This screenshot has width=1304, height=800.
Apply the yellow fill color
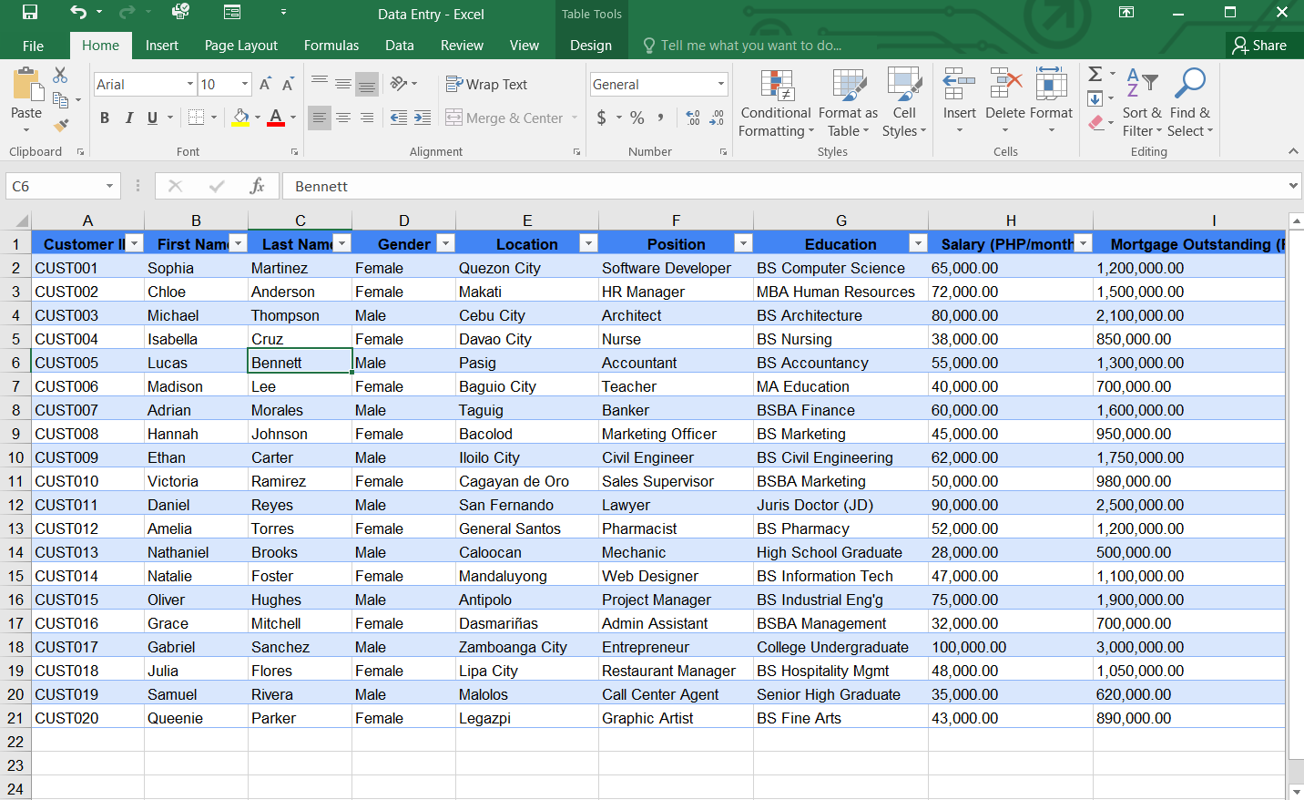240,118
